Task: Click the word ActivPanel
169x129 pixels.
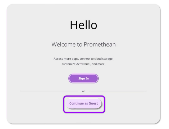Action: [x=83, y=64]
